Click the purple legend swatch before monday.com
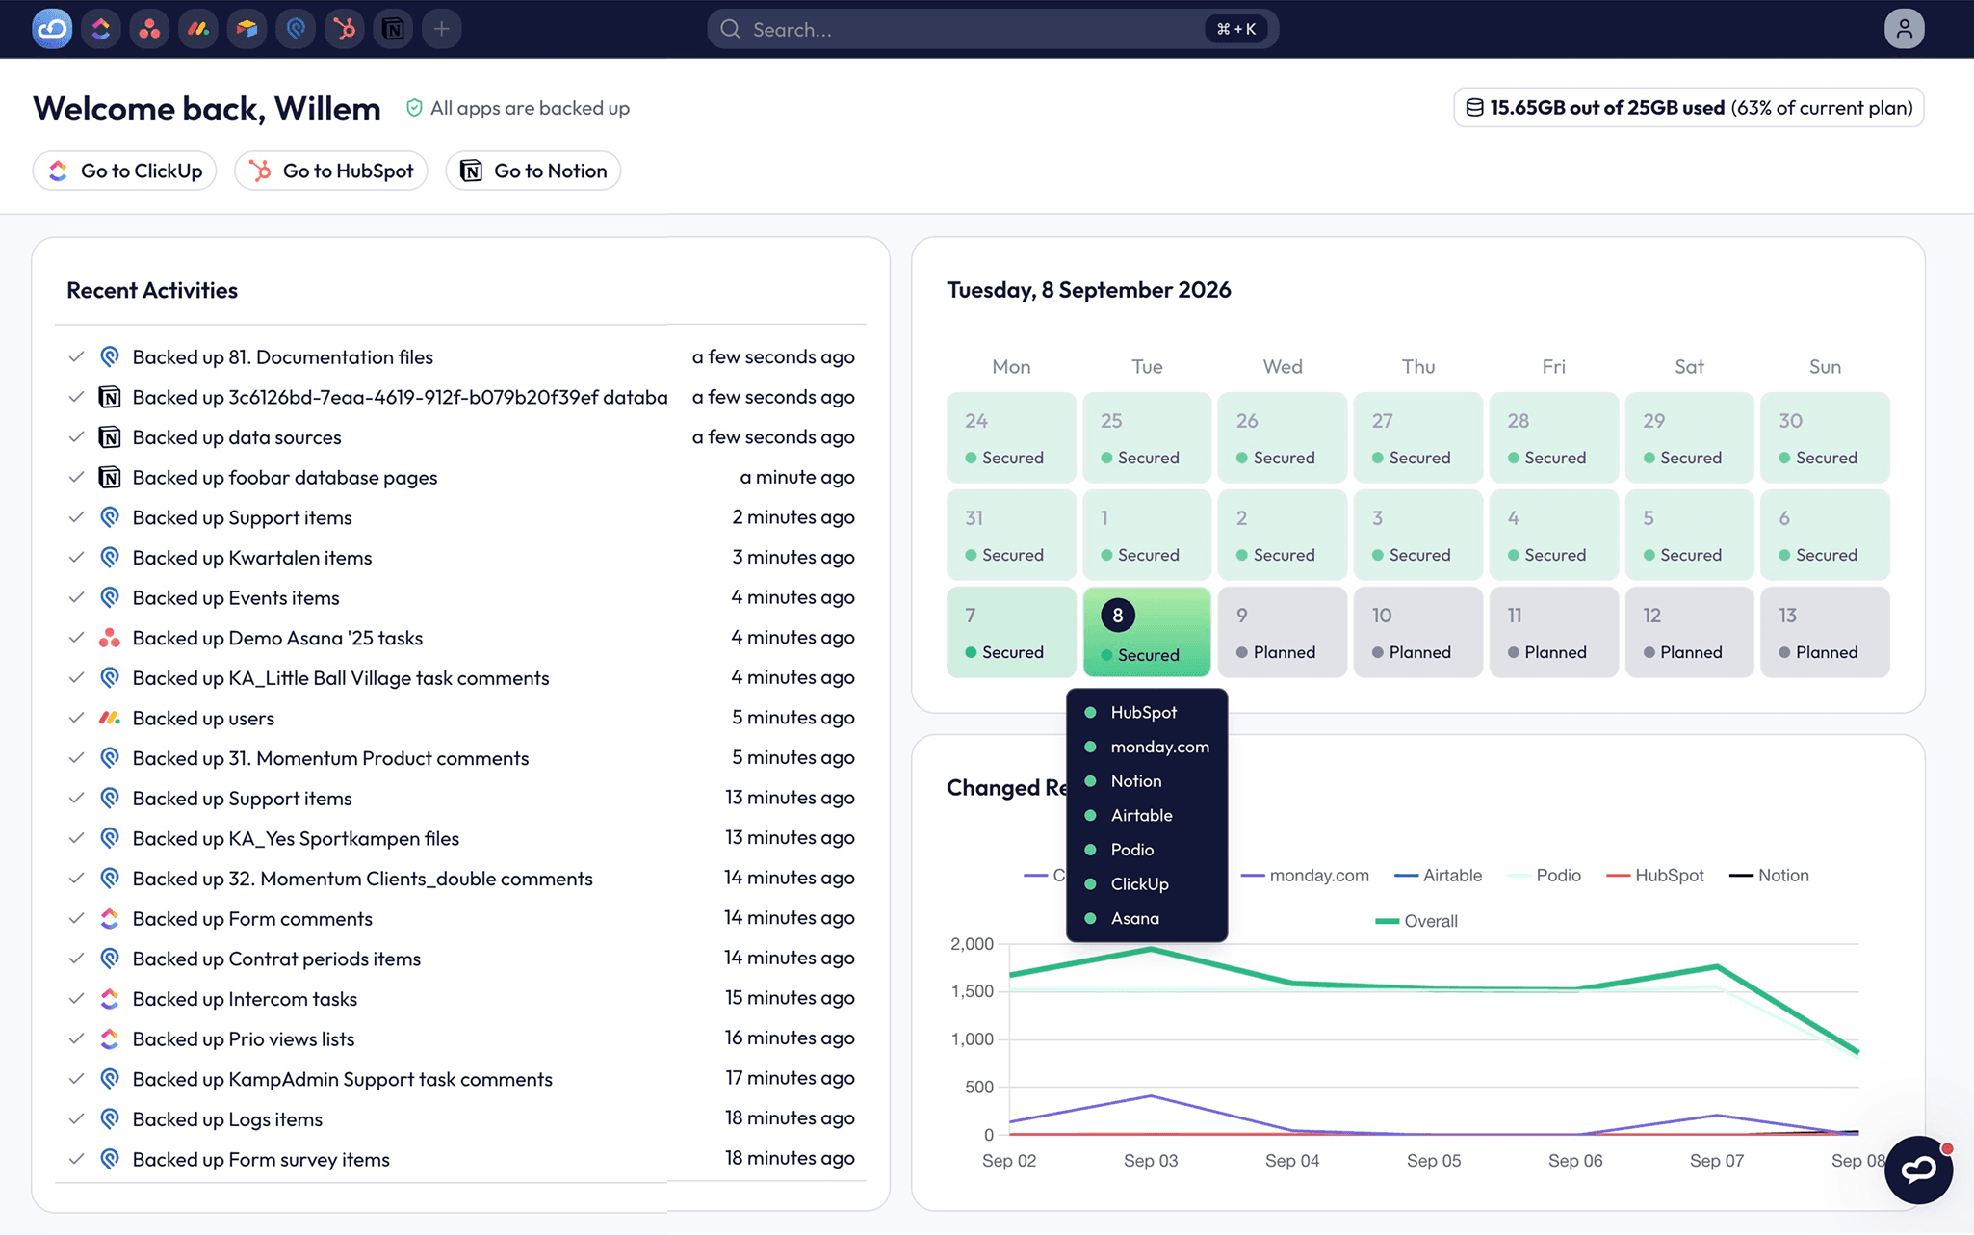 point(1252,876)
